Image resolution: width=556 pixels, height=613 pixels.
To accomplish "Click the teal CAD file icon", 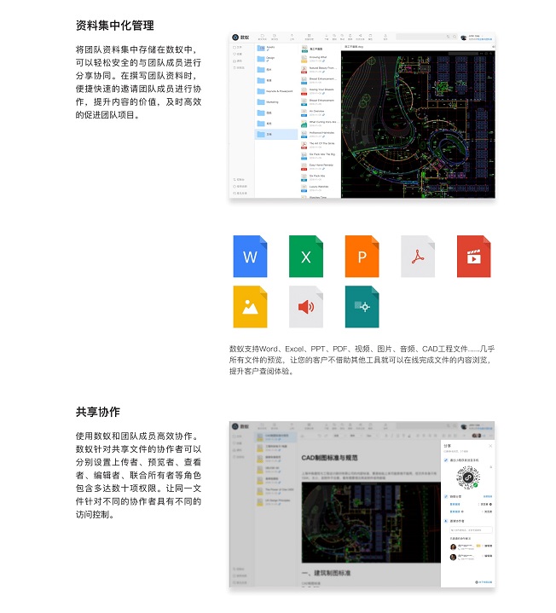I will [x=362, y=306].
